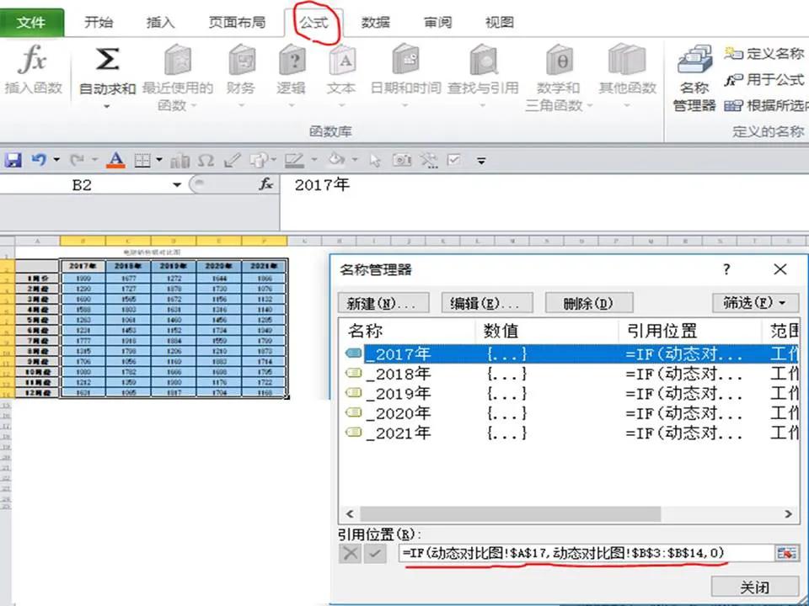Open AutoSum dropdown arrow
Image resolution: width=809 pixels, height=606 pixels.
point(107,107)
